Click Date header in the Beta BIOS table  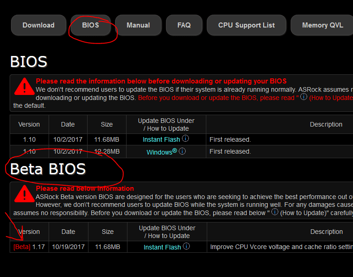[x=68, y=232]
